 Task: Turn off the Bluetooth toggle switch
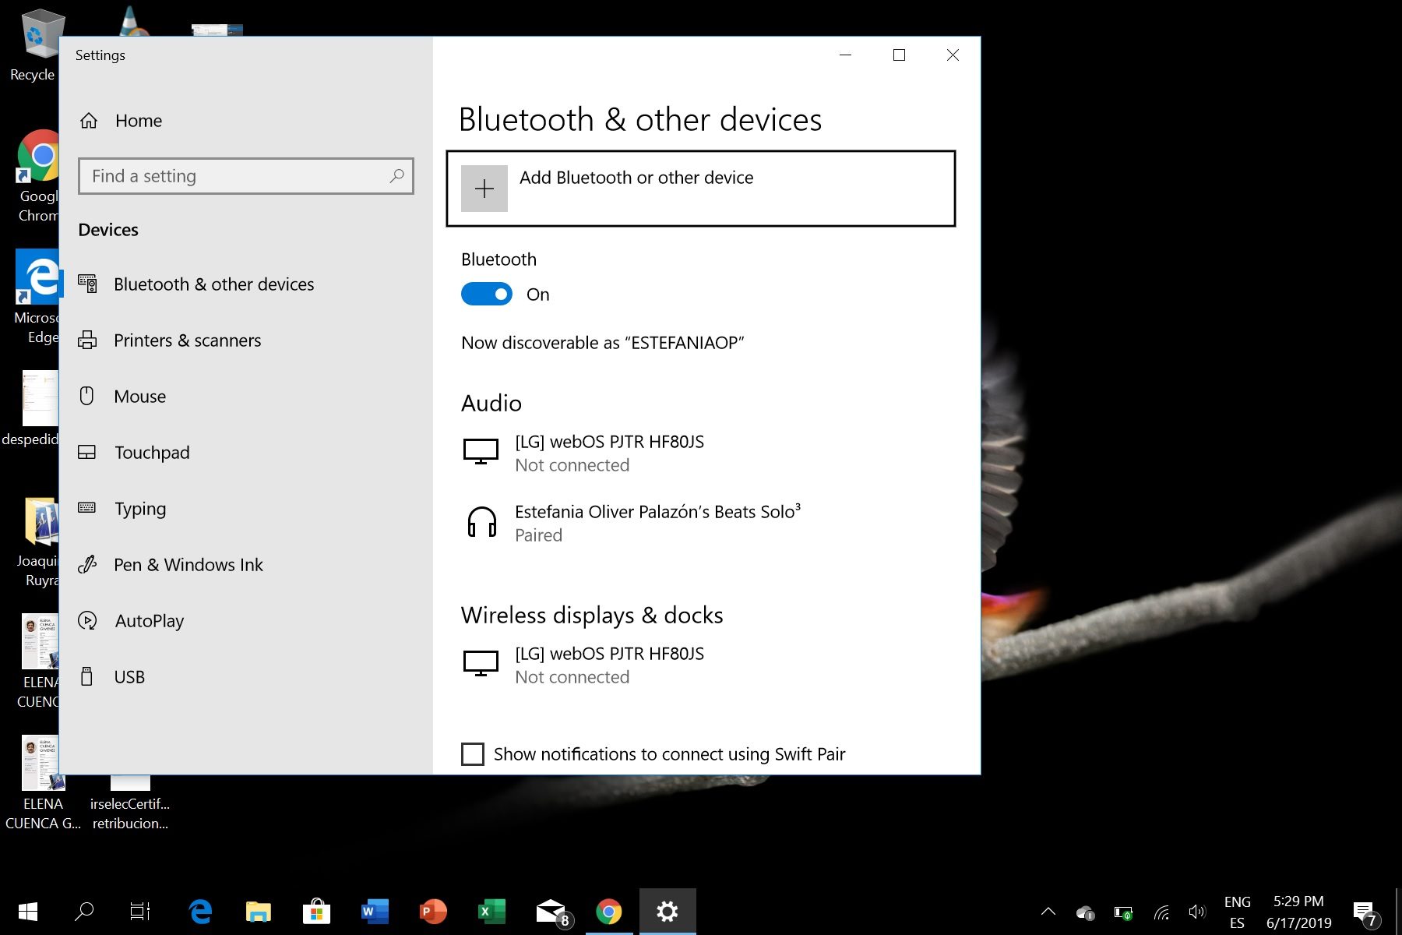[487, 295]
